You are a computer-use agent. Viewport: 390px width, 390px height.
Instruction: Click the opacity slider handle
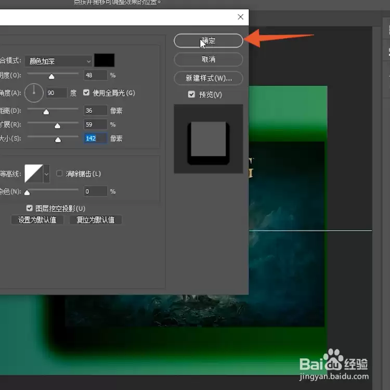pyautogui.click(x=51, y=76)
